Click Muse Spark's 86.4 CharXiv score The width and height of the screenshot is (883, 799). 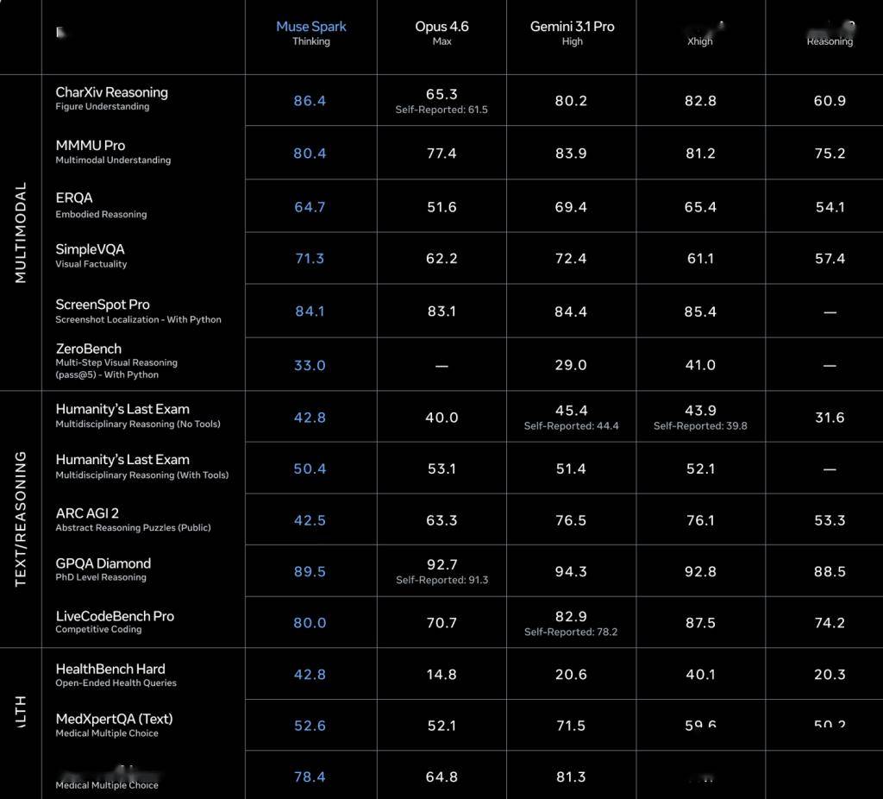tap(310, 101)
